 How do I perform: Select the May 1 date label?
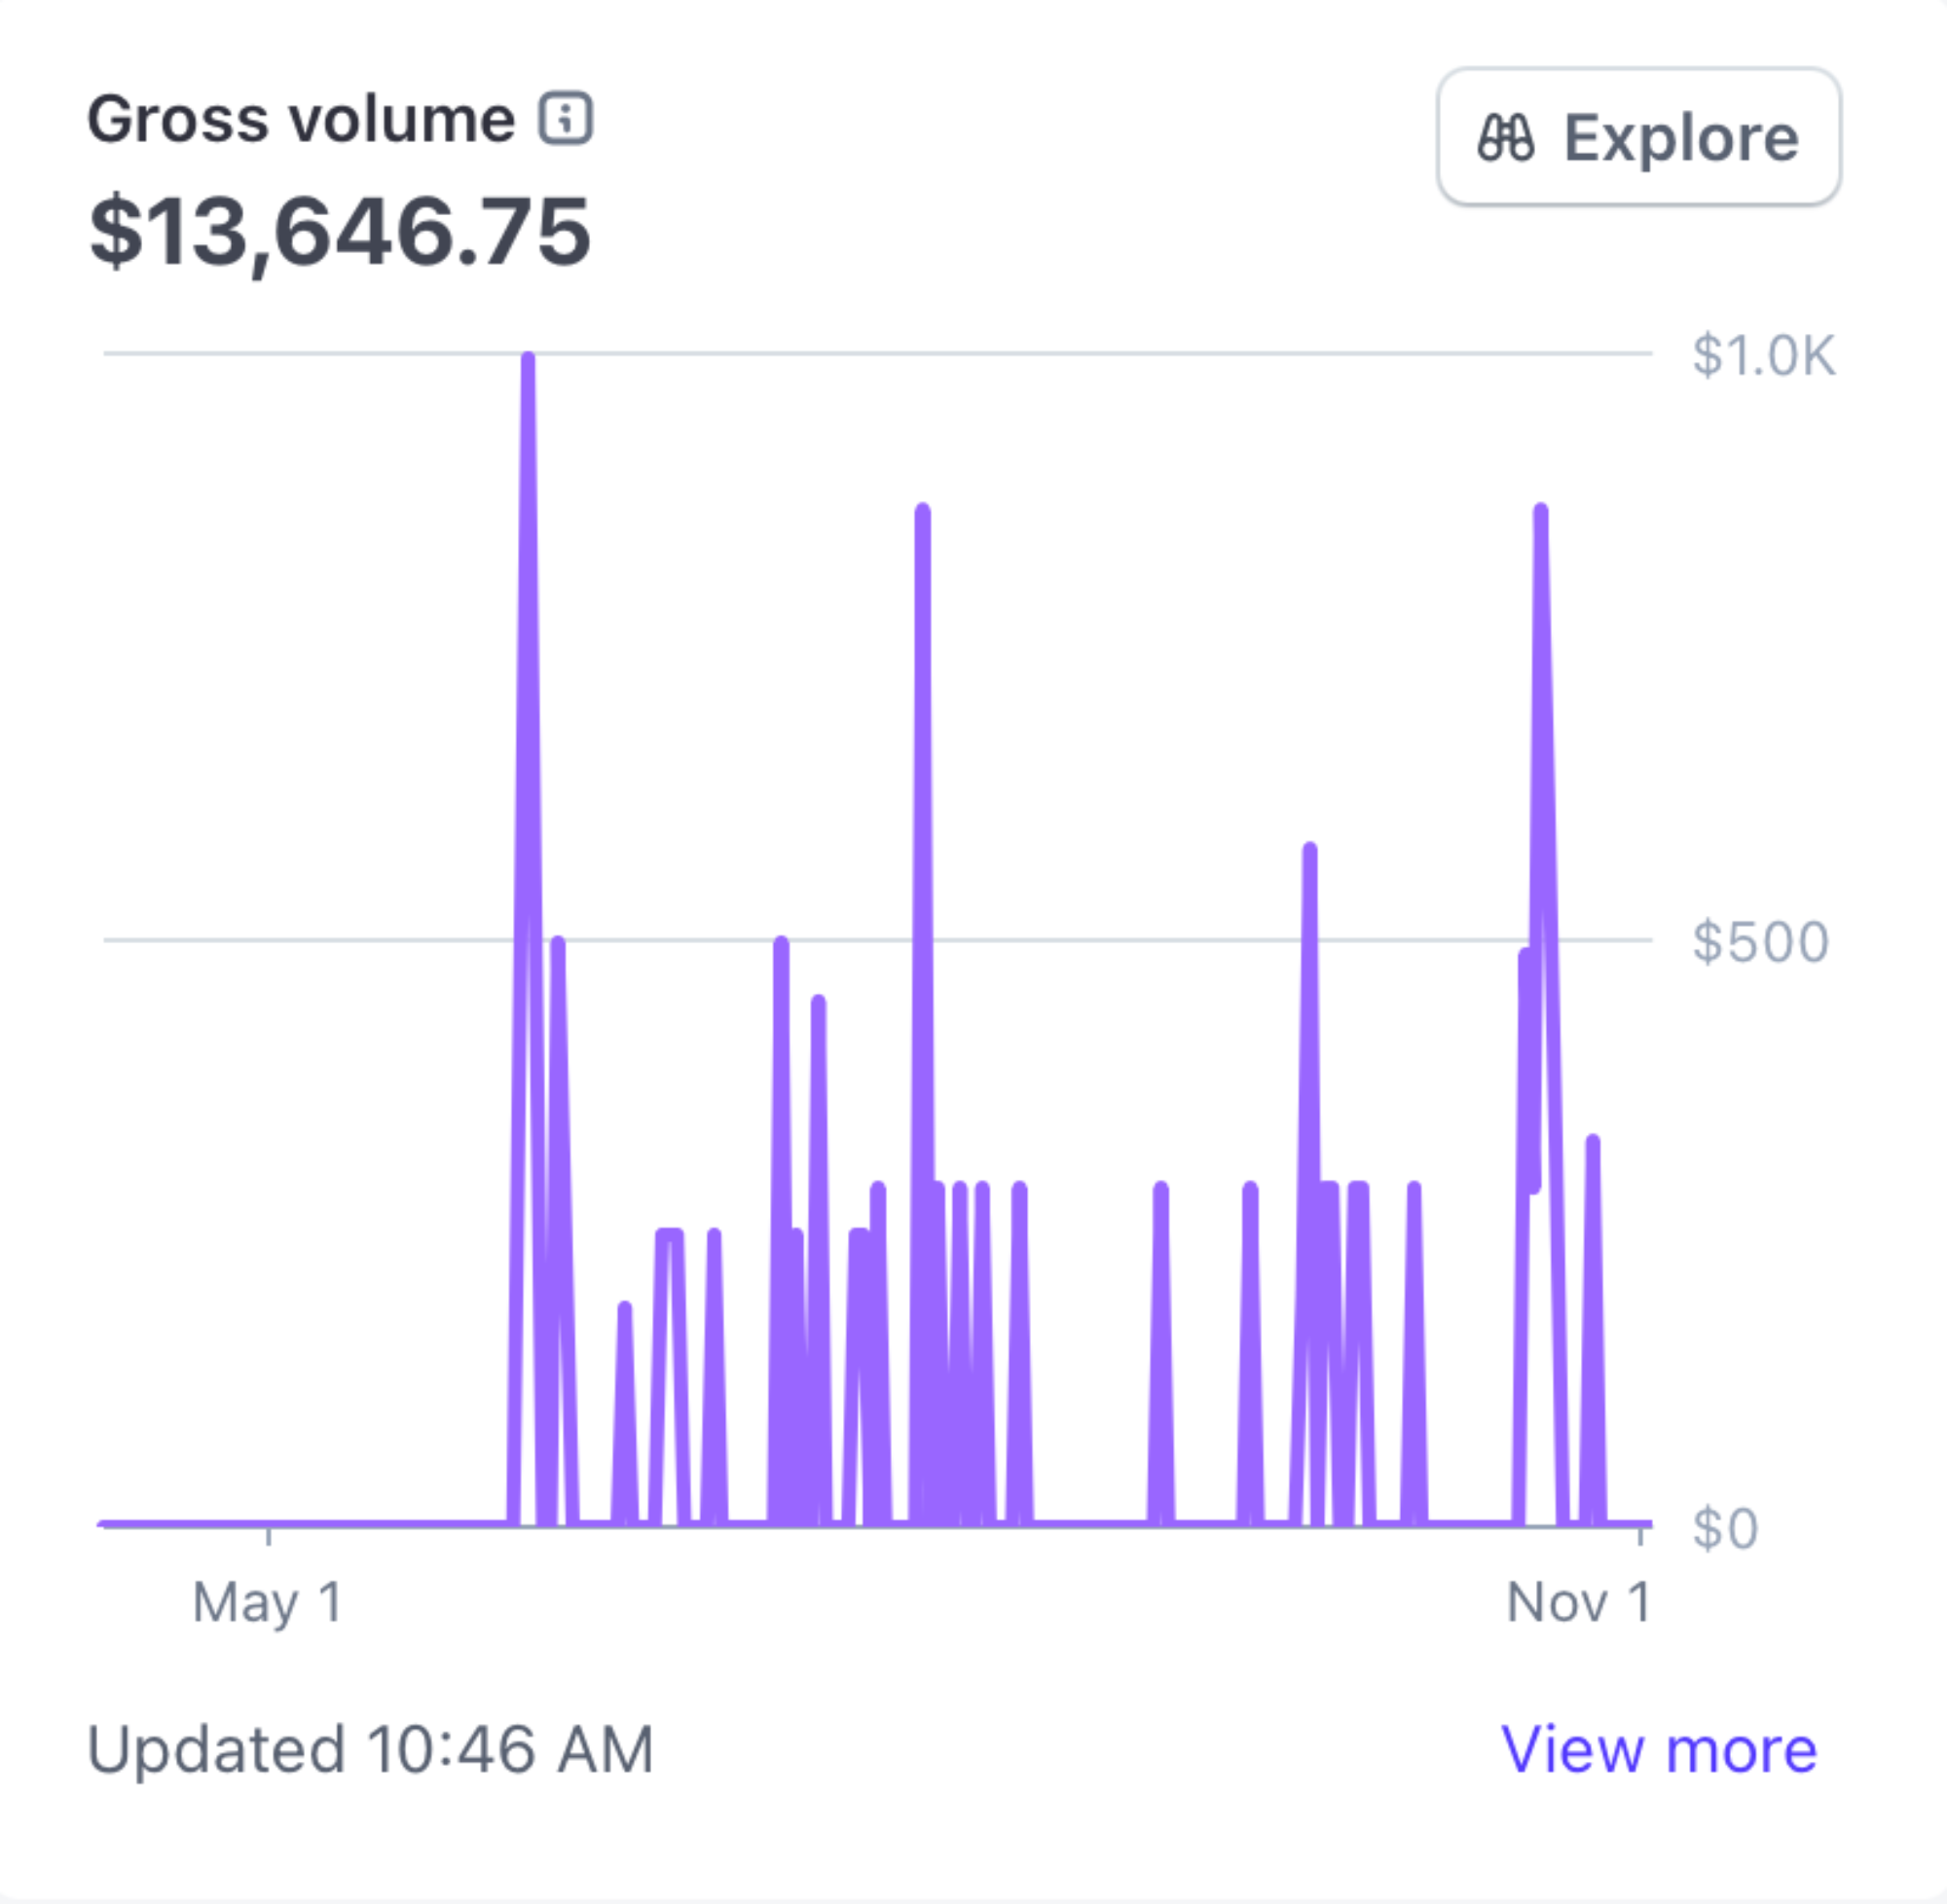(x=266, y=1603)
